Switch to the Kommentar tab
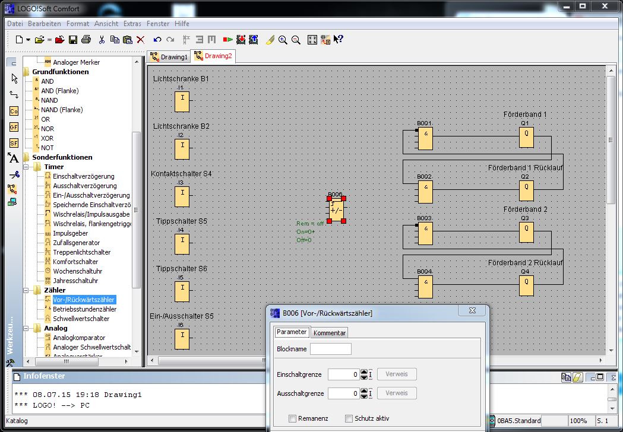Viewport: 623px width, 432px height. tap(329, 333)
